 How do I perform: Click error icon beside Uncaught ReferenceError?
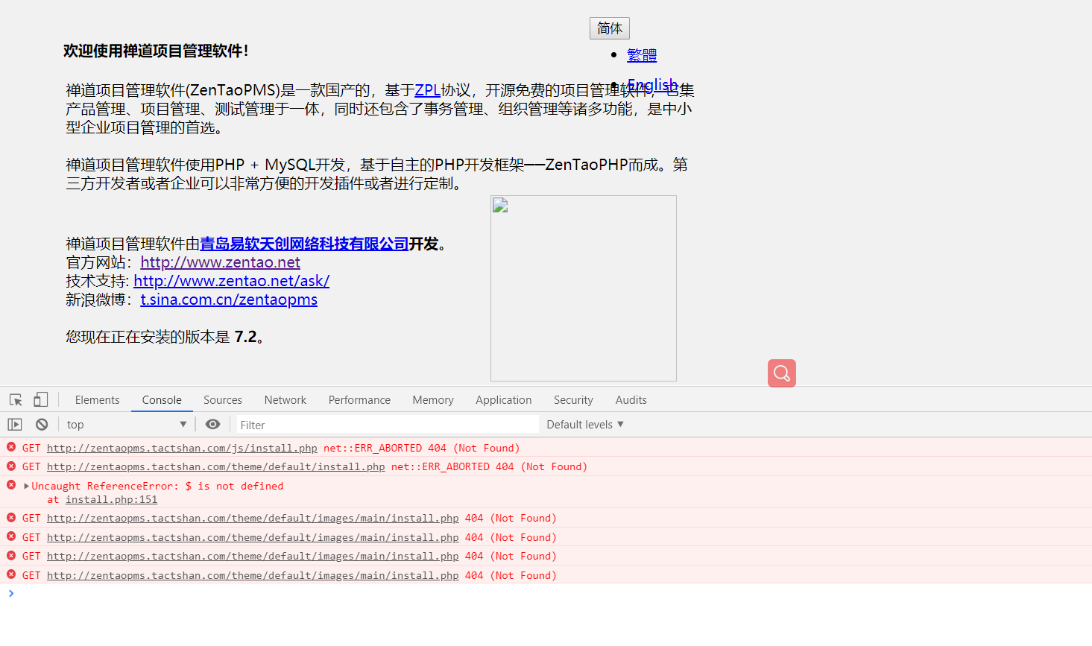[x=11, y=485]
